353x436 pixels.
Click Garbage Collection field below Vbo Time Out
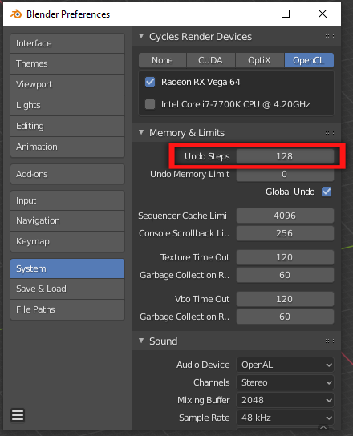pyautogui.click(x=285, y=317)
